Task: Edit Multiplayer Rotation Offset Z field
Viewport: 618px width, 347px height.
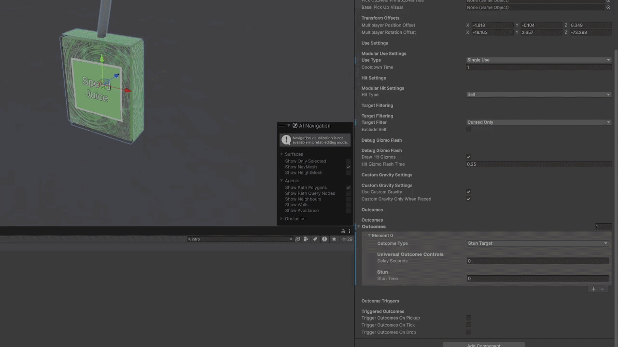Action: 590,32
